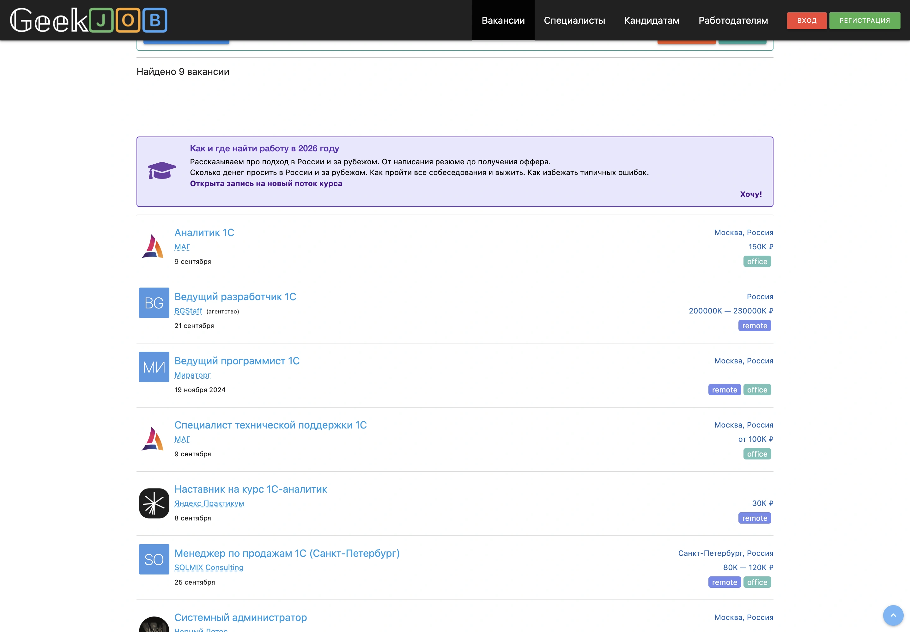Click the salary '150K ₽'
Image resolution: width=910 pixels, height=632 pixels.
(761, 247)
